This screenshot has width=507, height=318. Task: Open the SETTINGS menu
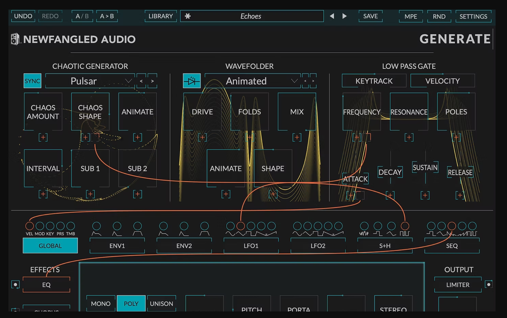(473, 16)
